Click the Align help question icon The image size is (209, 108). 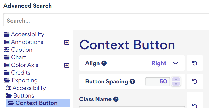pyautogui.click(x=104, y=63)
